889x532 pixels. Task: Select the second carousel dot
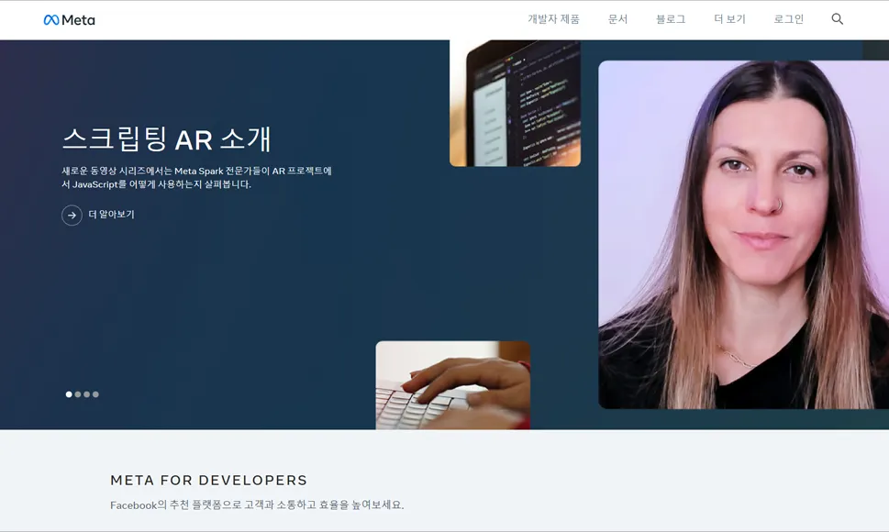78,394
